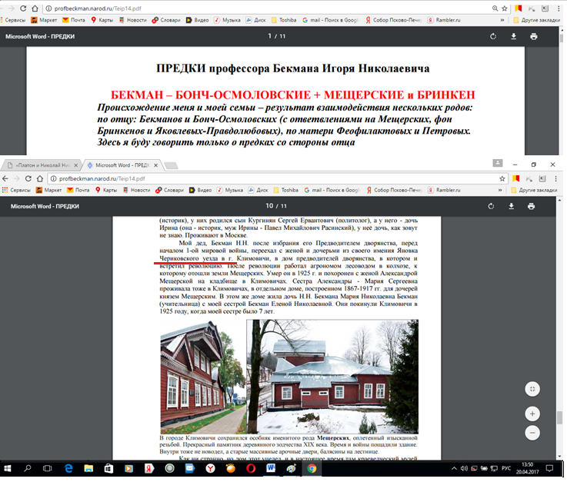Print the PDF in the upper window
567x482 pixels.
534,36
